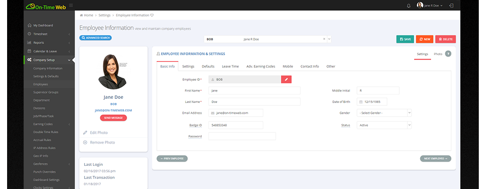Switch to the Contact Info tab
The height and width of the screenshot is (189, 484).
310,67
